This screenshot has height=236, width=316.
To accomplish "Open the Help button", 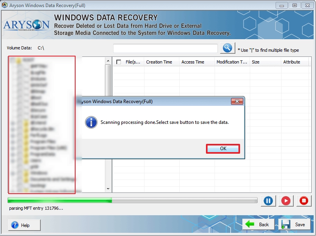I will pyautogui.click(x=24, y=225).
